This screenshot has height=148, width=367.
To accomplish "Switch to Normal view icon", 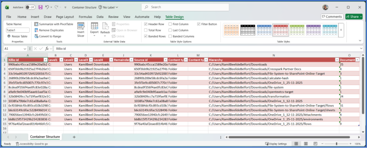I will [296, 144].
